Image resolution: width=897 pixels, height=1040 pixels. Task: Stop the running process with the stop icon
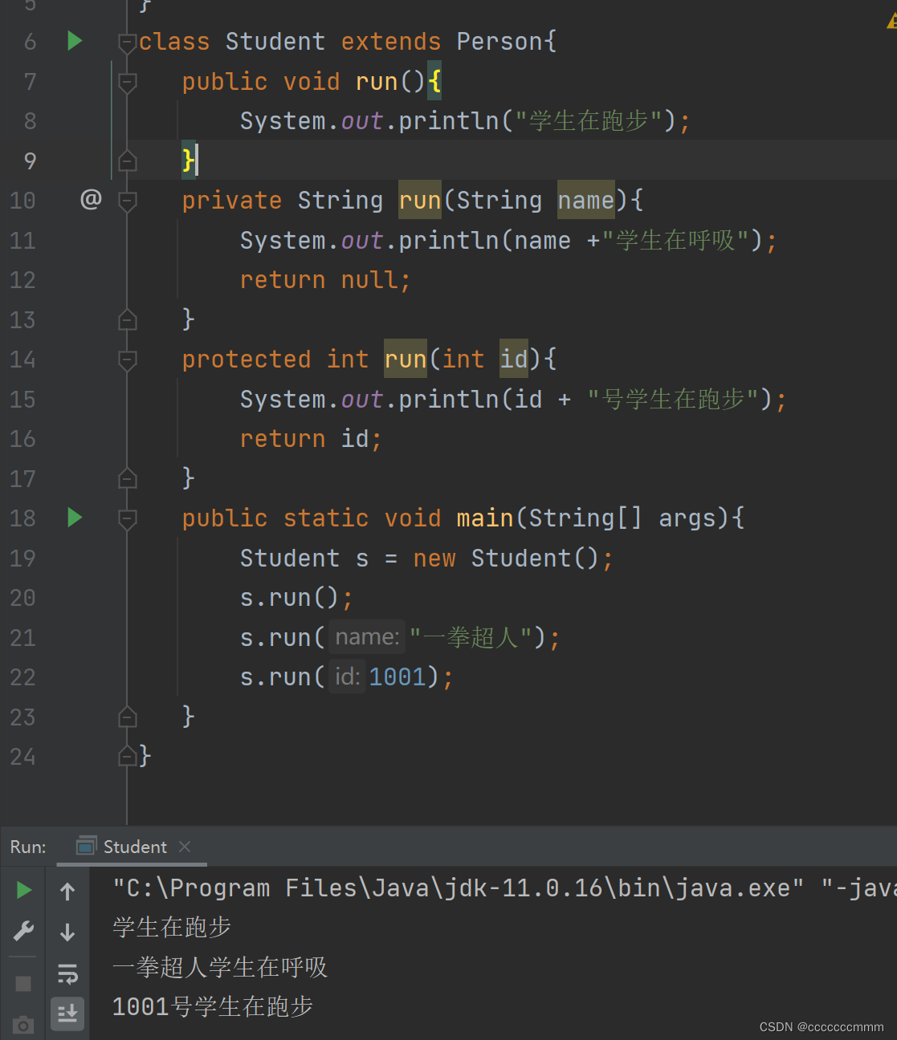[23, 984]
